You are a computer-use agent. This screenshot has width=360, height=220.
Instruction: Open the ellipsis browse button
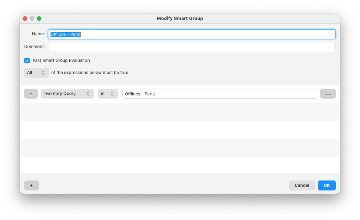[328, 94]
